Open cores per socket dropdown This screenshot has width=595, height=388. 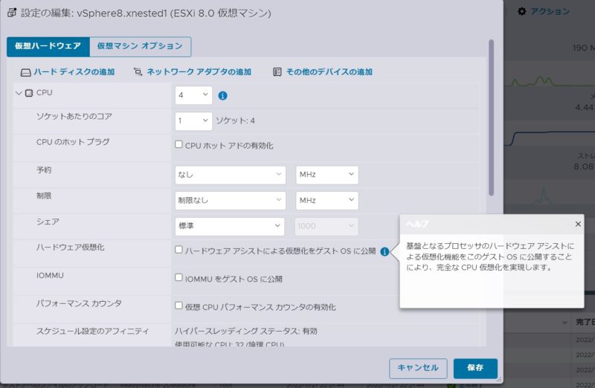[193, 121]
